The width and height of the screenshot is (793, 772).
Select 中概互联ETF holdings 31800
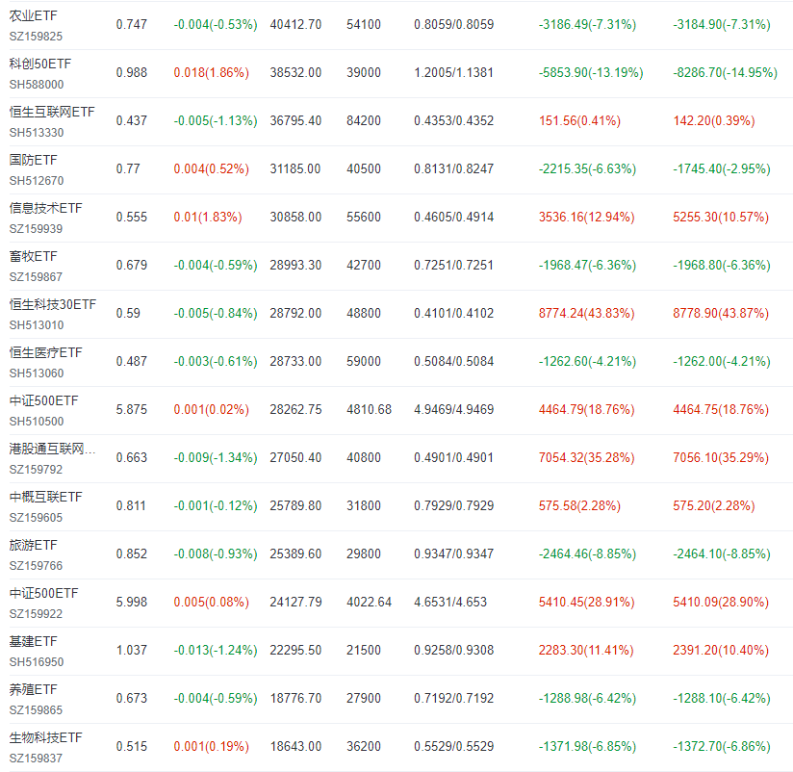click(364, 505)
